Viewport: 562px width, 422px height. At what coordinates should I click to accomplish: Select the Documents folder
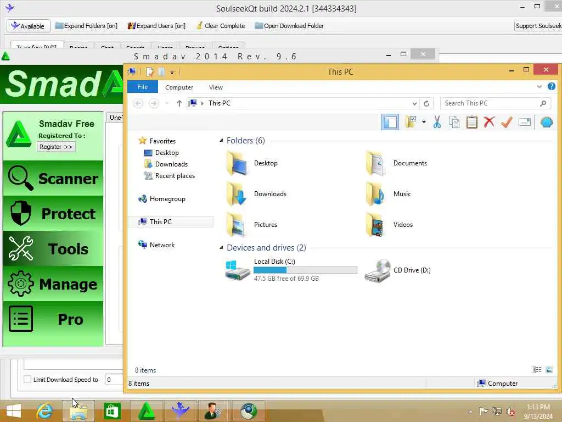coord(397,163)
